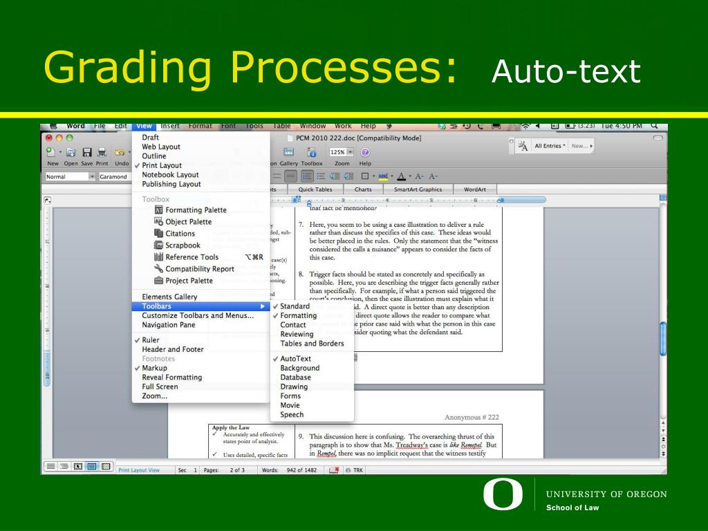Click the New... AutoText button
This screenshot has width=708, height=531.
[581, 146]
